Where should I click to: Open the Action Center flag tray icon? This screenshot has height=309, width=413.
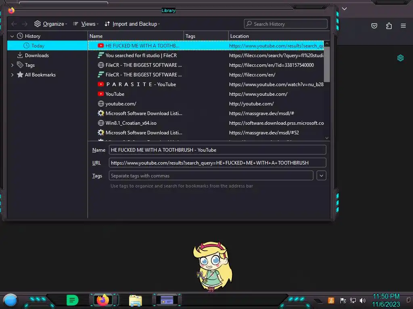pos(343,301)
